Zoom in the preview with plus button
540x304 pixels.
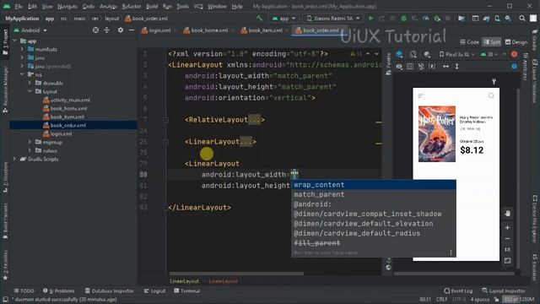coord(507,227)
